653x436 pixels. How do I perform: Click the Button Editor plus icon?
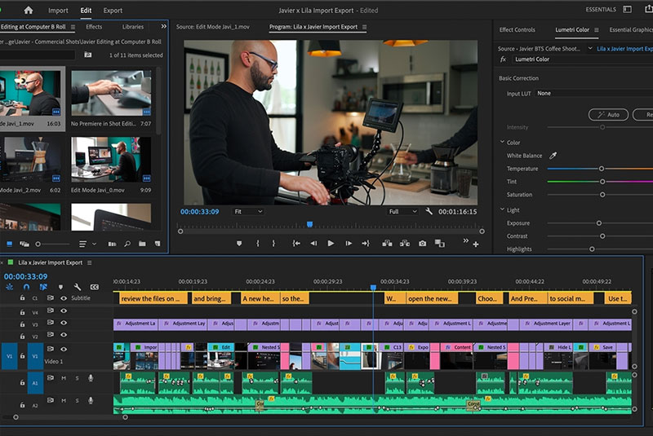pyautogui.click(x=476, y=244)
